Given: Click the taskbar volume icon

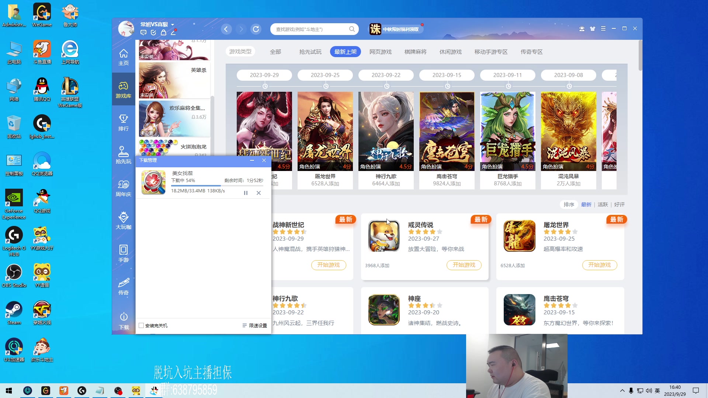Looking at the screenshot, I should [x=649, y=391].
